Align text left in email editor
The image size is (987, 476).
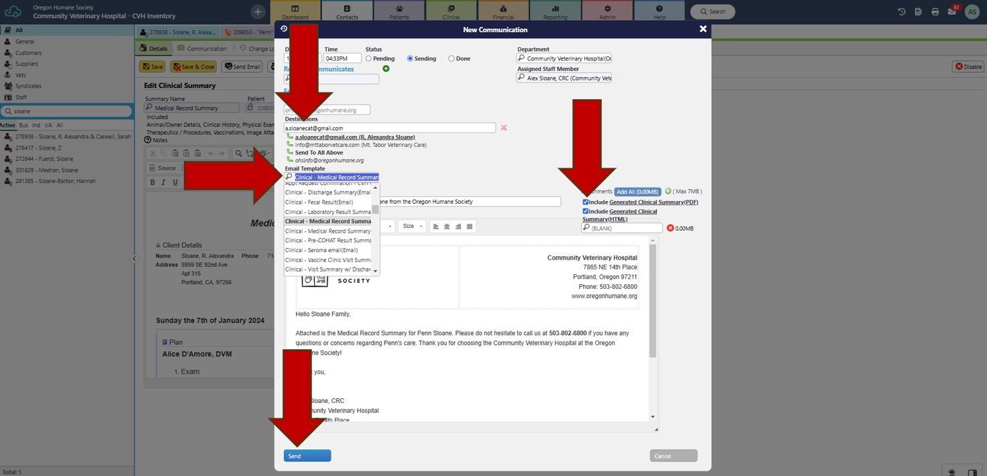435,227
